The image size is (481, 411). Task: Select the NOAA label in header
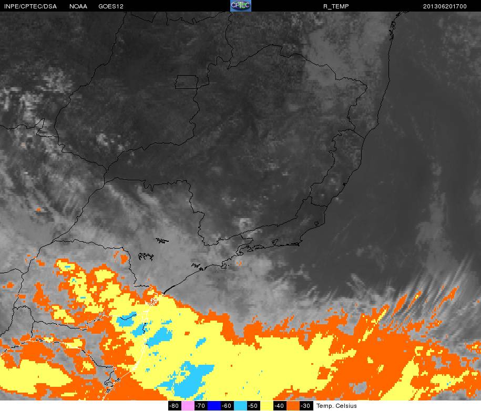pyautogui.click(x=78, y=6)
